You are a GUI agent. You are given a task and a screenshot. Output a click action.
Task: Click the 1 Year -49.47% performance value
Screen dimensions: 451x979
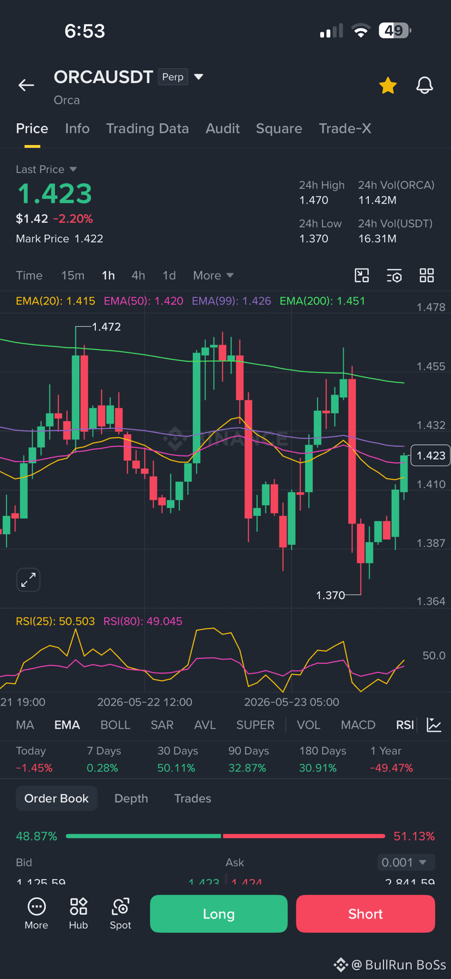pos(392,768)
